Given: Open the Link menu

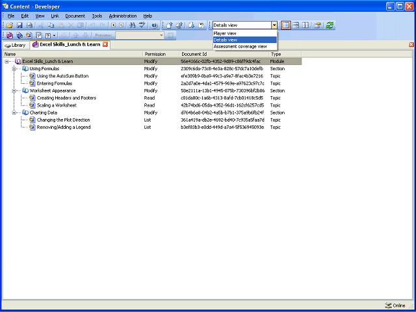Looking at the screenshot, I should pyautogui.click(x=55, y=16).
